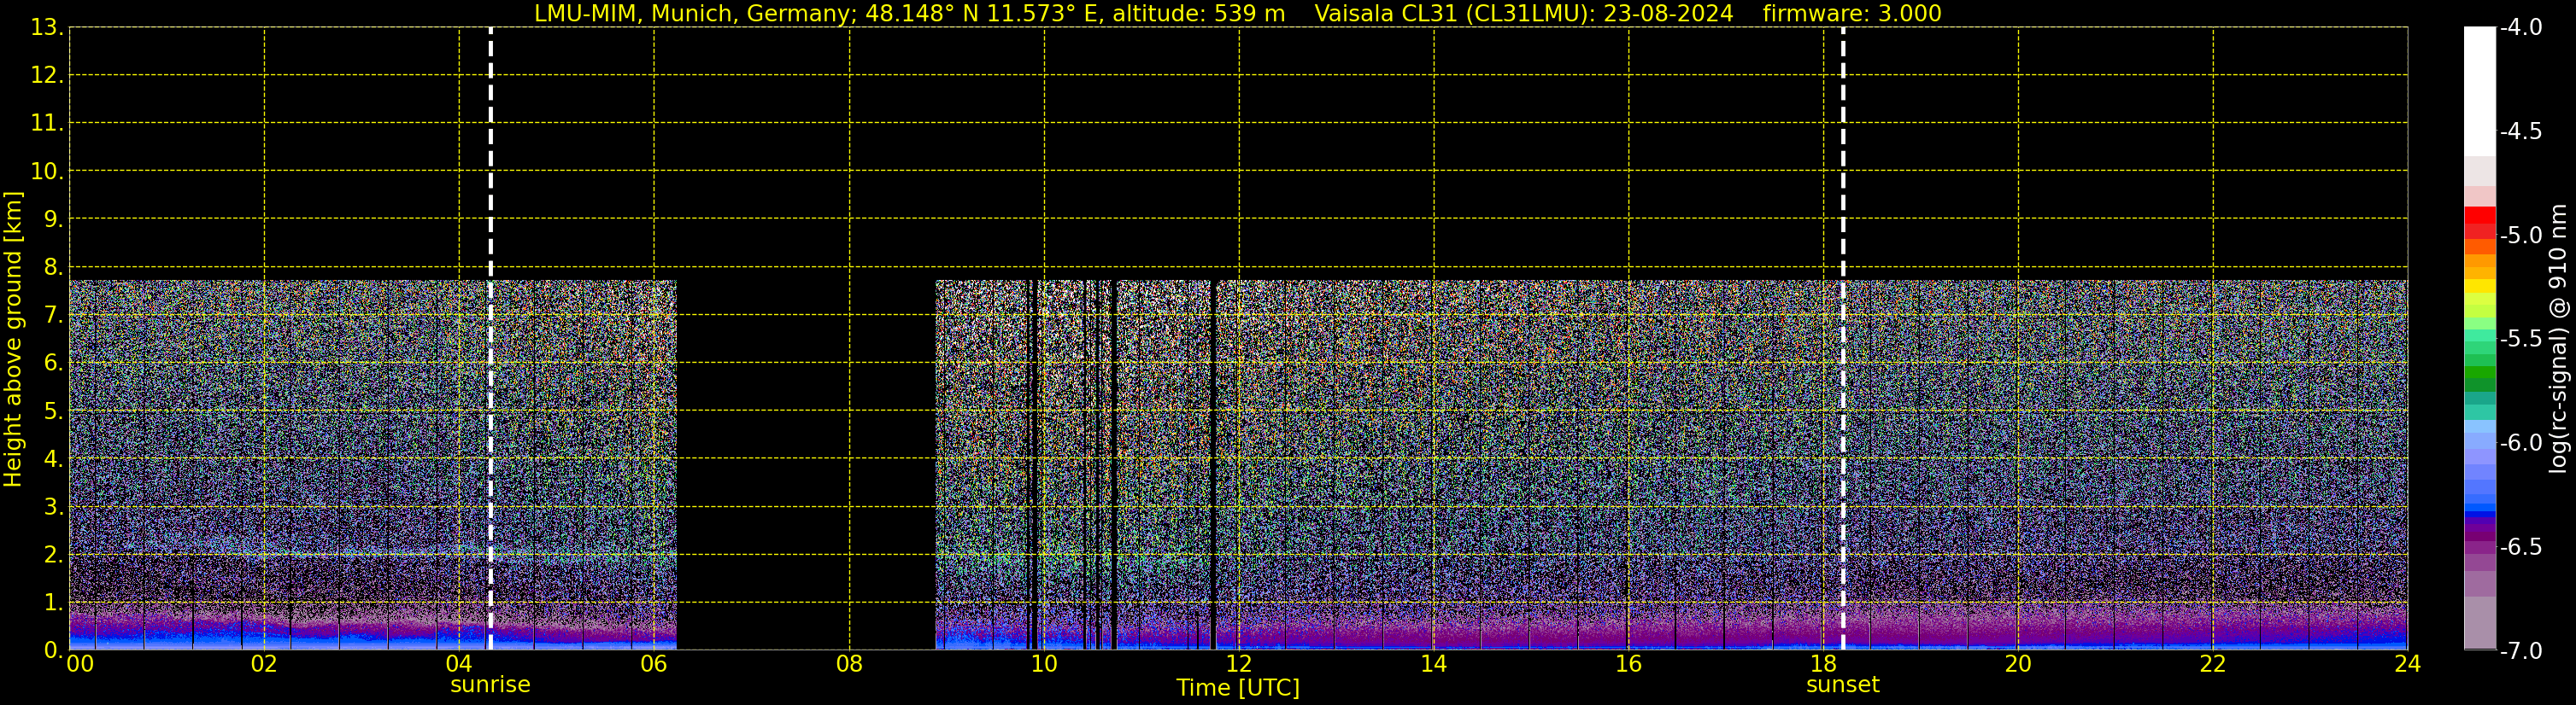This screenshot has height=705, width=2576.
Task: Click the 'sunrise' label below the time axis
Action: 490,685
